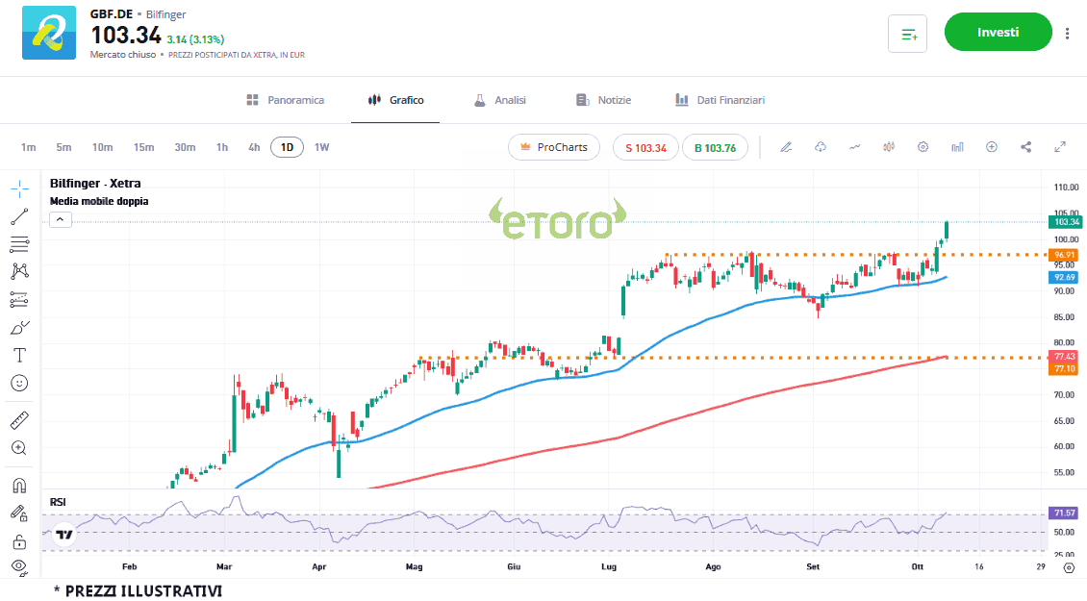
Task: Switch to the Panoramica tab
Action: coord(286,100)
